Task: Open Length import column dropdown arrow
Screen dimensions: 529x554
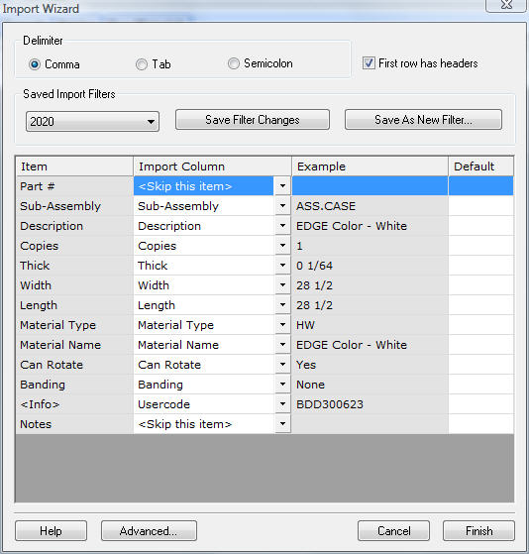Action: click(282, 304)
